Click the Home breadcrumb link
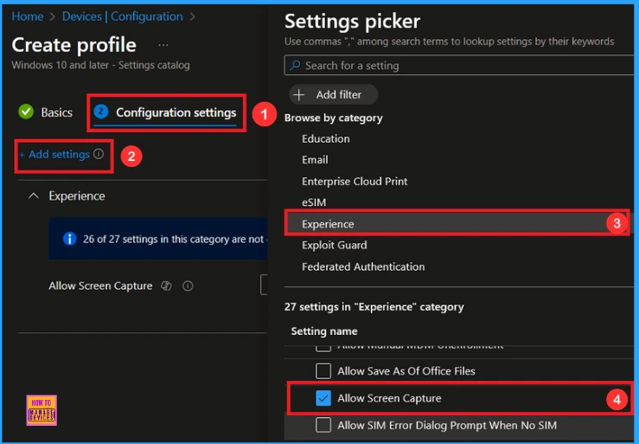639x444 pixels. tap(28, 16)
